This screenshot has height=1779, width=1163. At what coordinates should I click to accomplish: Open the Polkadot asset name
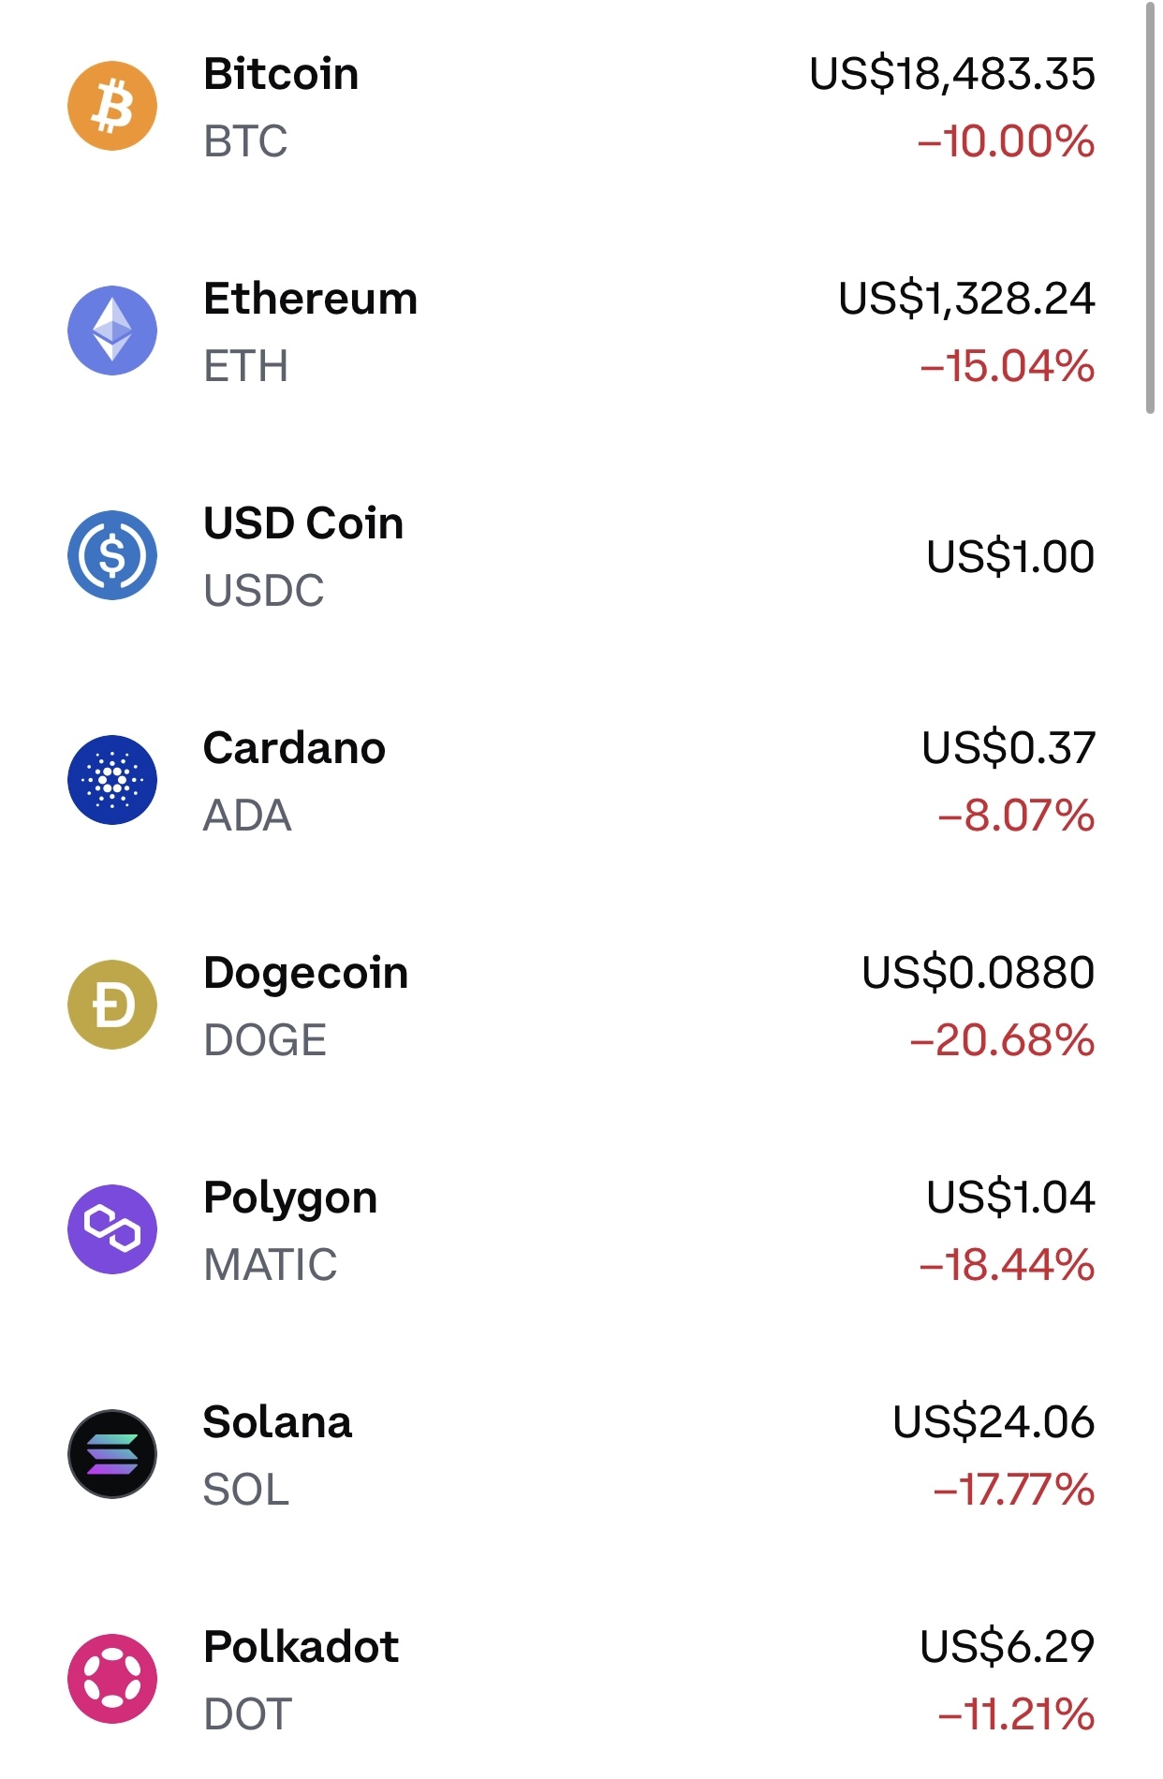tap(301, 1647)
